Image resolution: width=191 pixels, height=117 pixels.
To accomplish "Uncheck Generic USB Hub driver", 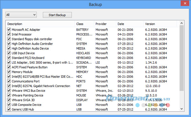I will (x=9, y=109).
